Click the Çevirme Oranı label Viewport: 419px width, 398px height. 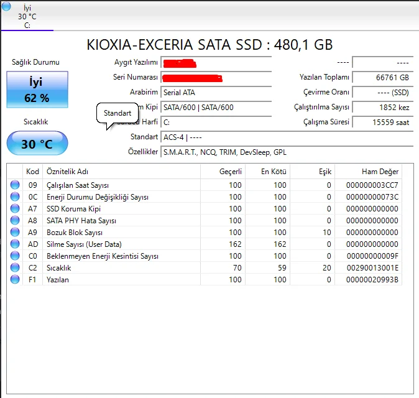tap(326, 92)
